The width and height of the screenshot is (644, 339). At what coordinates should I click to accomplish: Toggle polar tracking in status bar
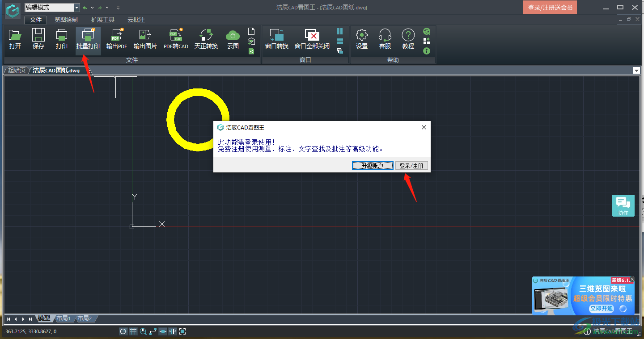tap(123, 331)
